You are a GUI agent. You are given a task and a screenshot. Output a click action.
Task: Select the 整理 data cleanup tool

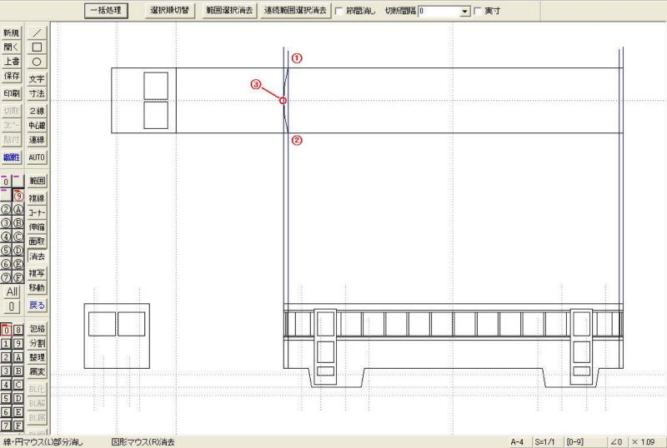[37, 357]
